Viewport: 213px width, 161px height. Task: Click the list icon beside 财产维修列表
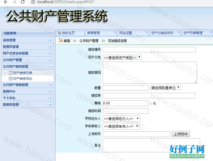coord(11,73)
